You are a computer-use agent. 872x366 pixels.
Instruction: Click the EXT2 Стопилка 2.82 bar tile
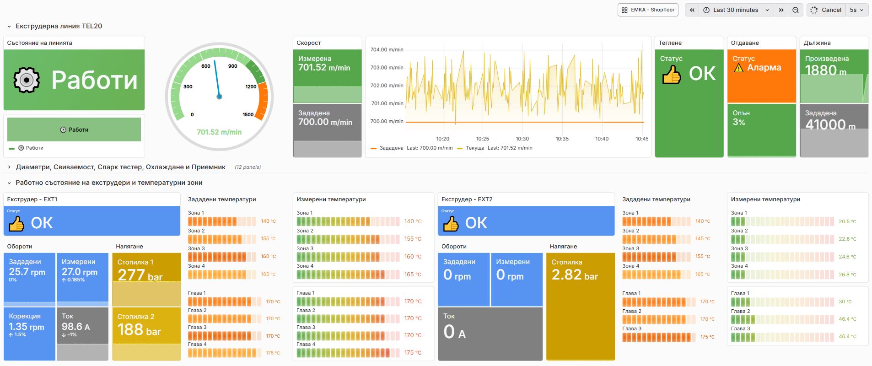coord(580,307)
